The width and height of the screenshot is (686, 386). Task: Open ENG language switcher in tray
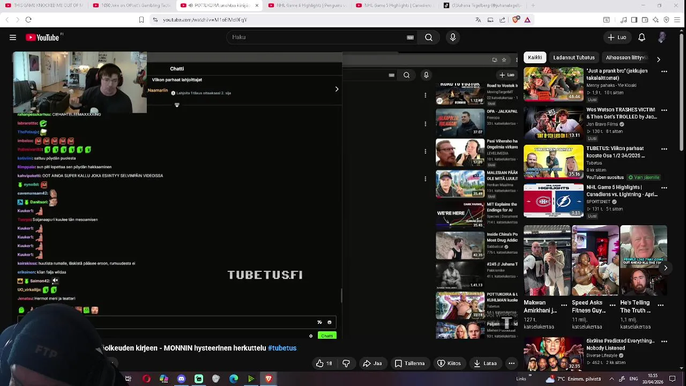tap(633, 379)
